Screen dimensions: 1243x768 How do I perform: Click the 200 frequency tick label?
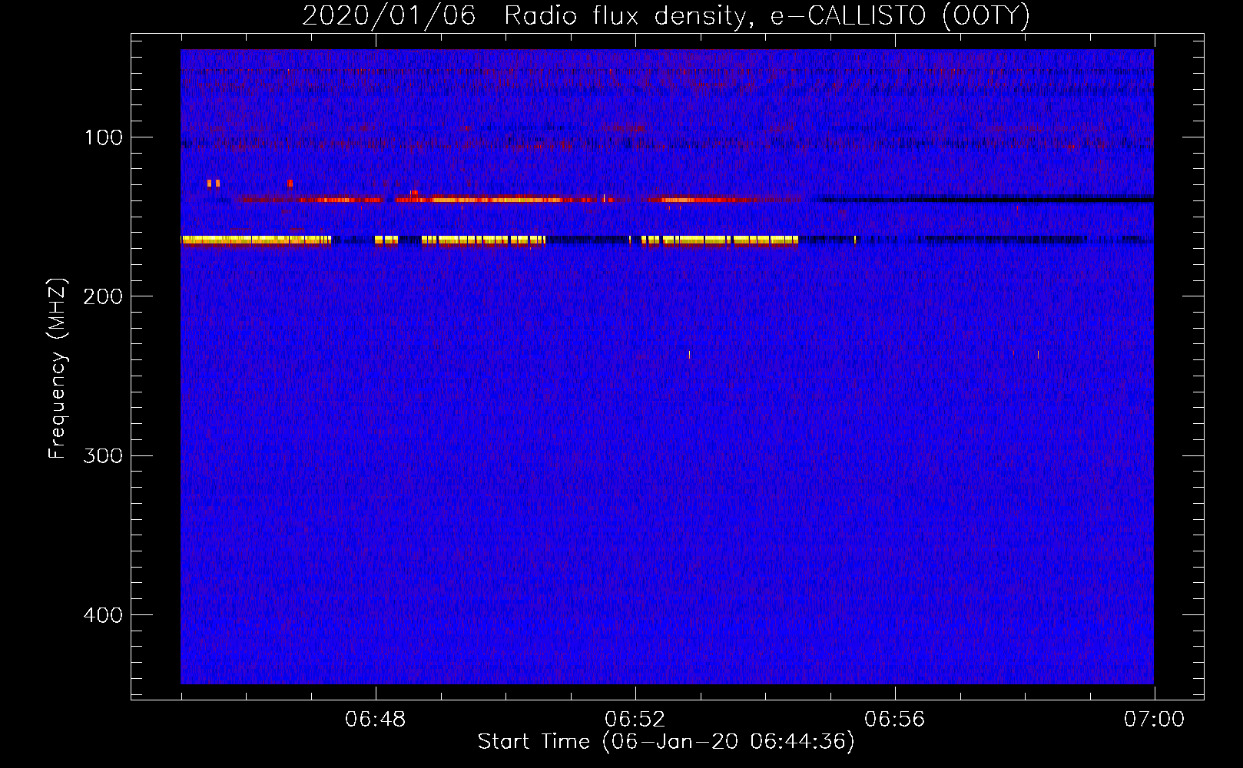point(104,297)
